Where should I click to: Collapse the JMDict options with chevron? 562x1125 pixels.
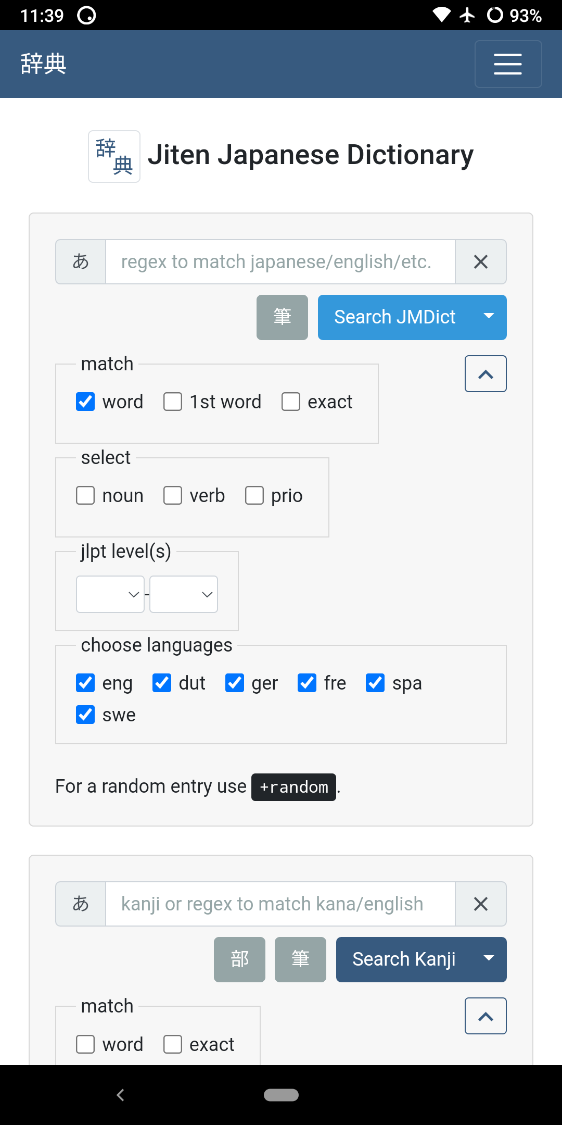tap(486, 374)
